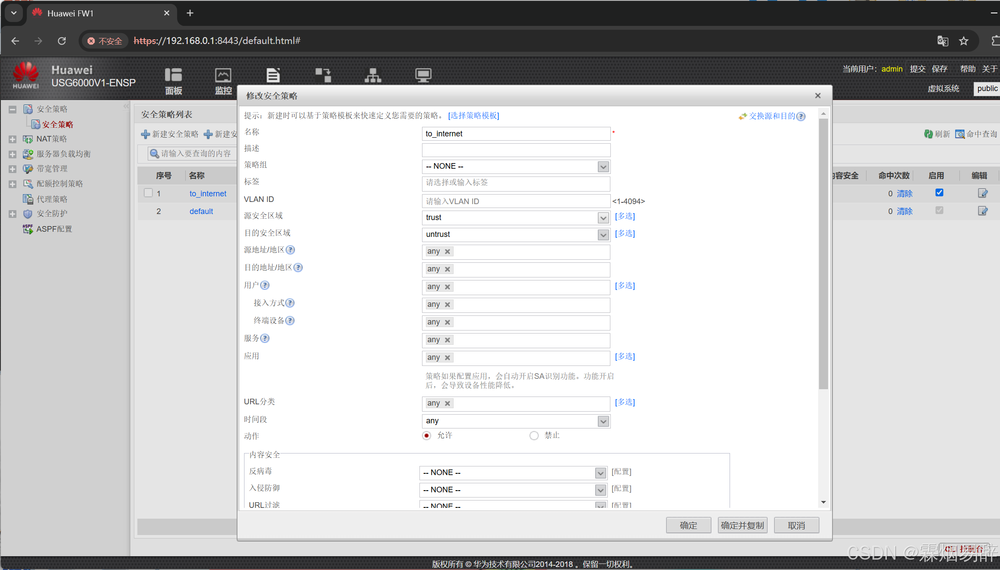Click the select policy template link
Screen dimensions: 1000x570
[473, 116]
